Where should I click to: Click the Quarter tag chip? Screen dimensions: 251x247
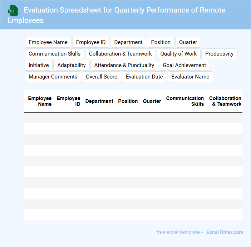[x=188, y=42]
